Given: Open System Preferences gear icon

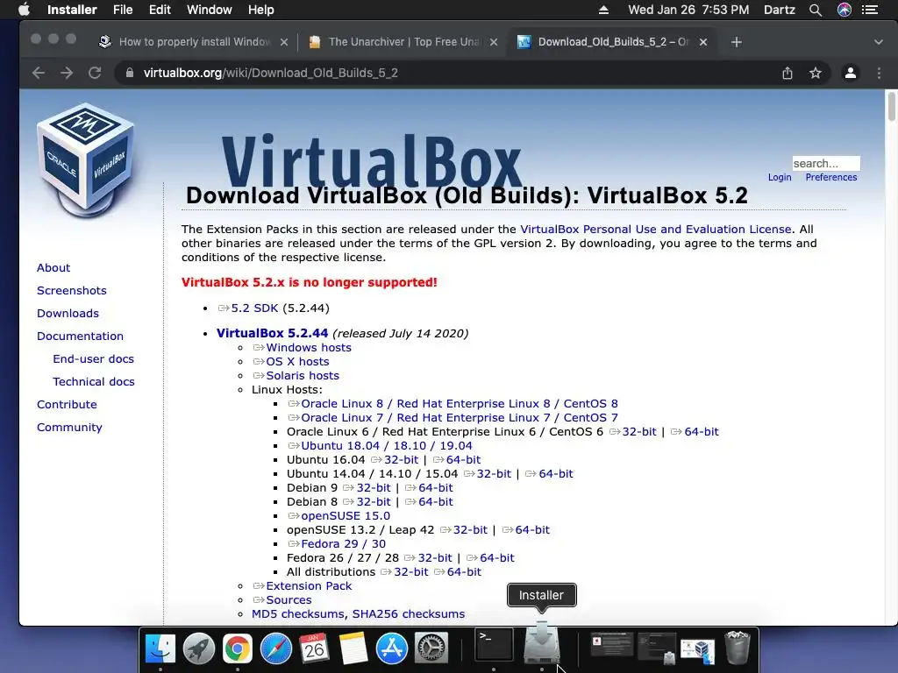Looking at the screenshot, I should pyautogui.click(x=431, y=649).
